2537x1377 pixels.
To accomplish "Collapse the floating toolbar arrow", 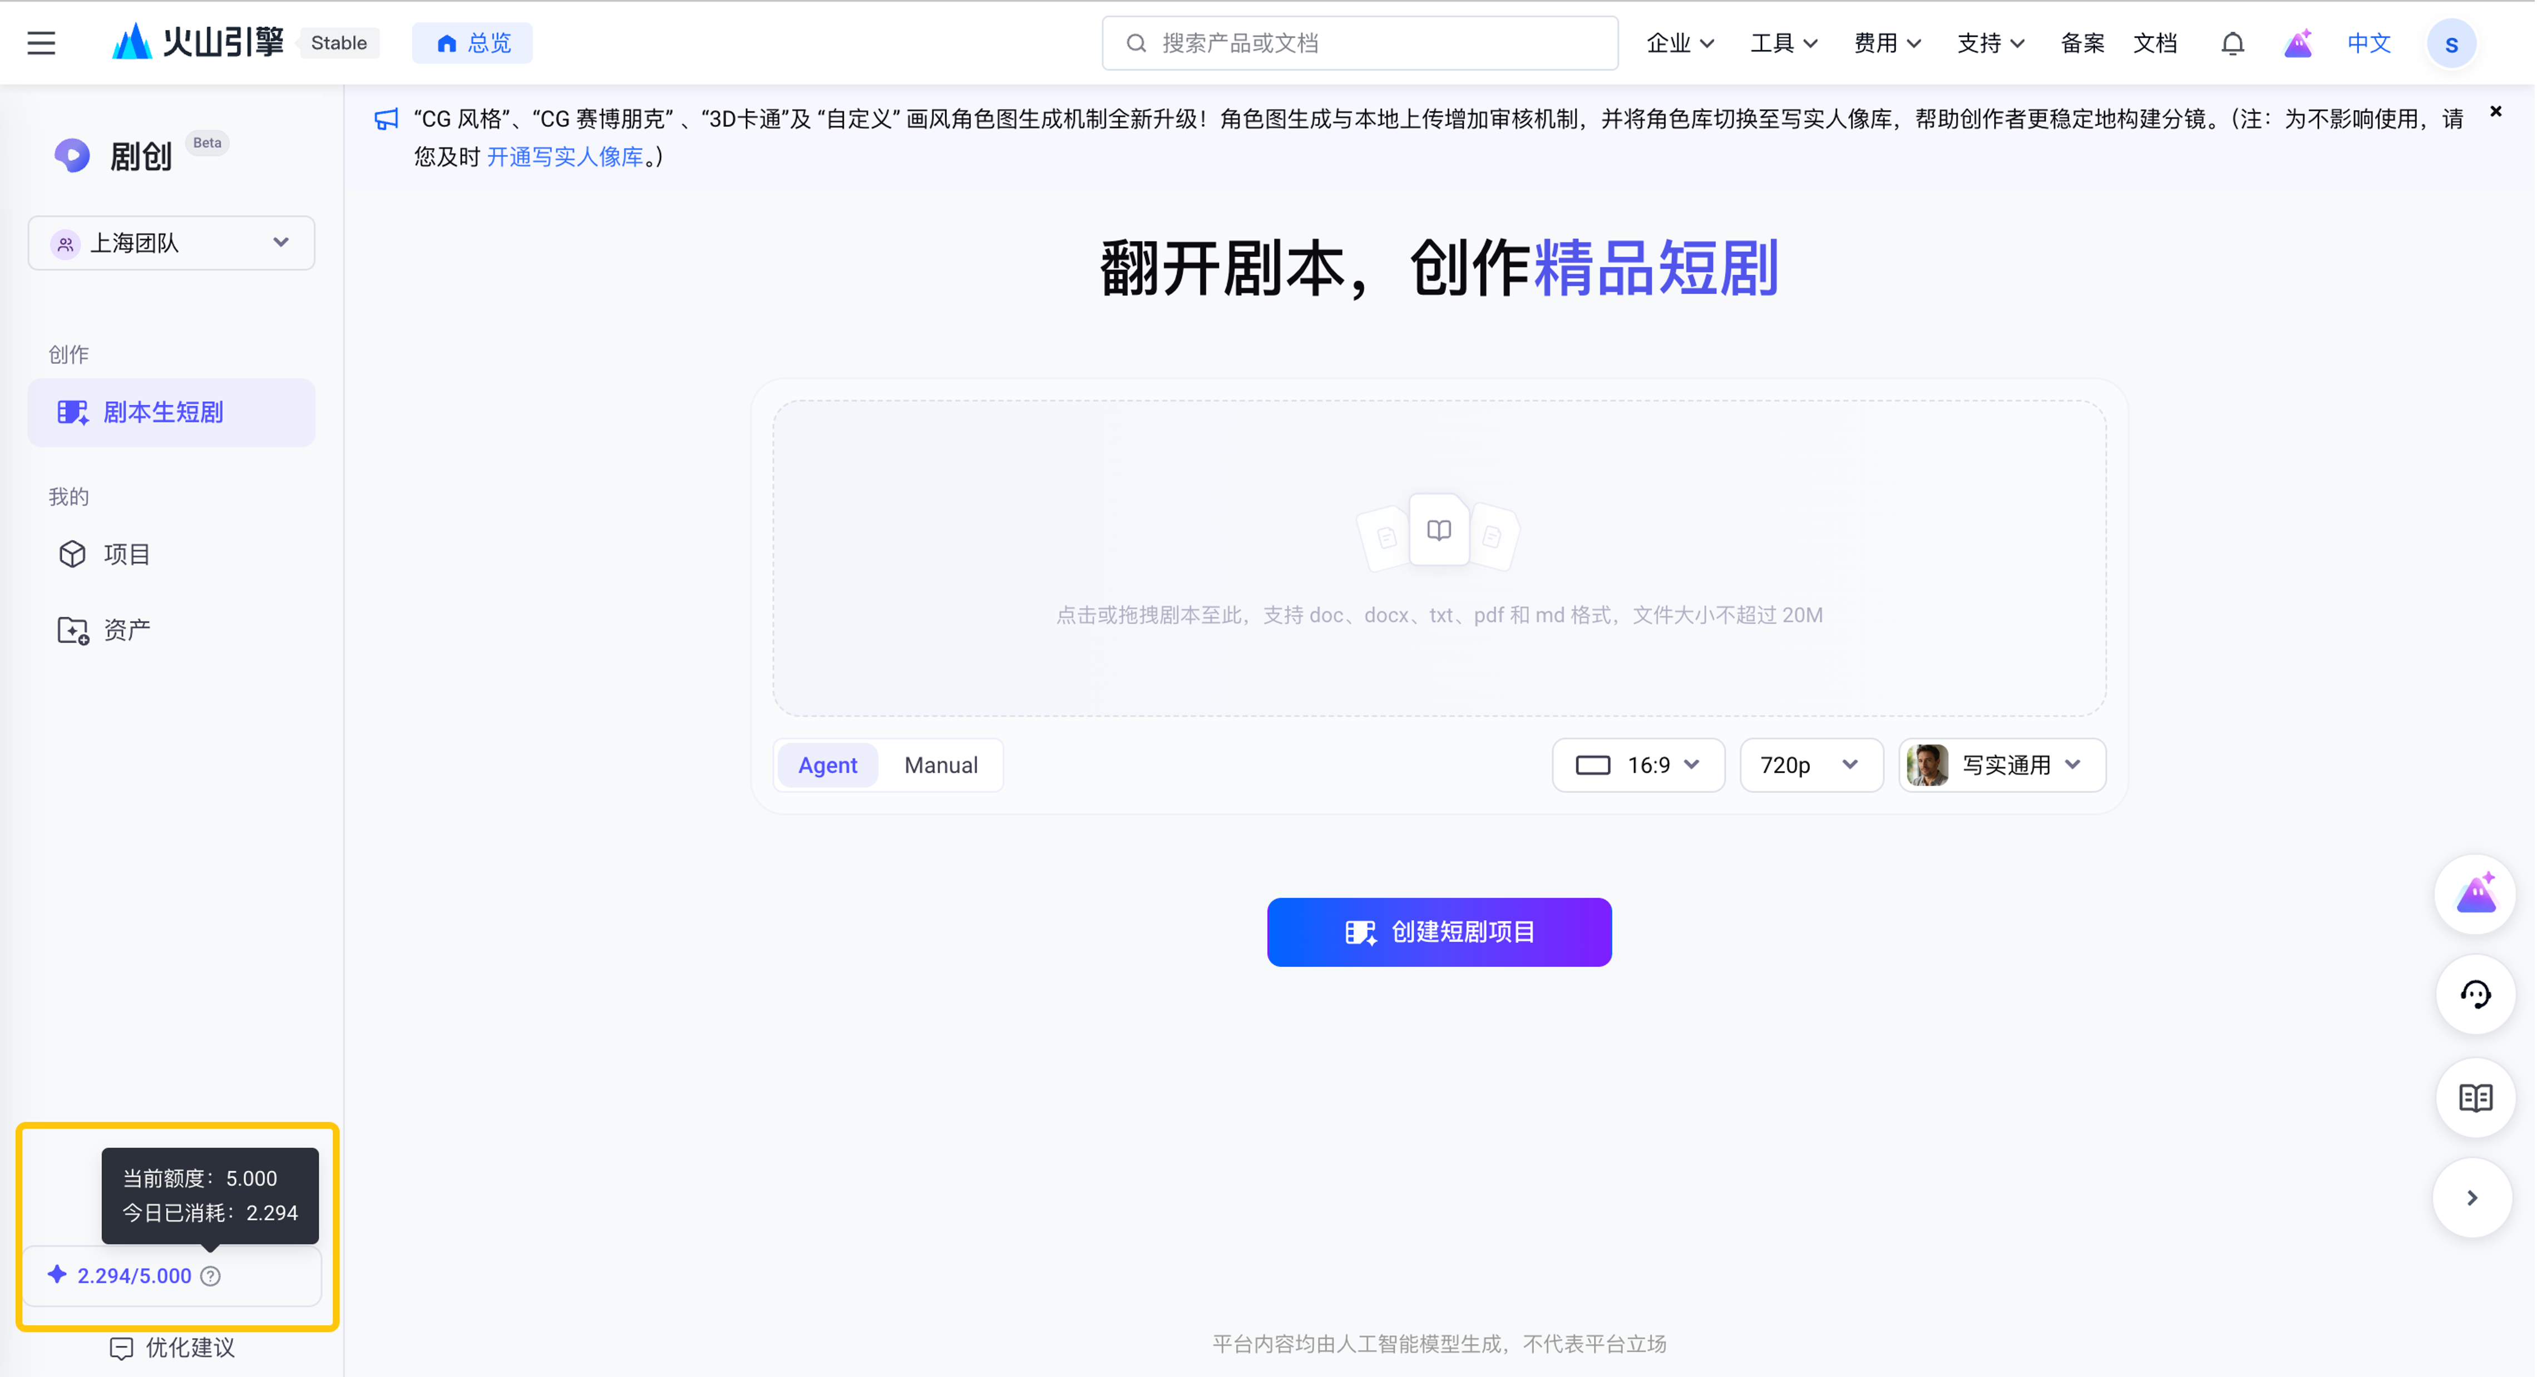I will pos(2472,1198).
